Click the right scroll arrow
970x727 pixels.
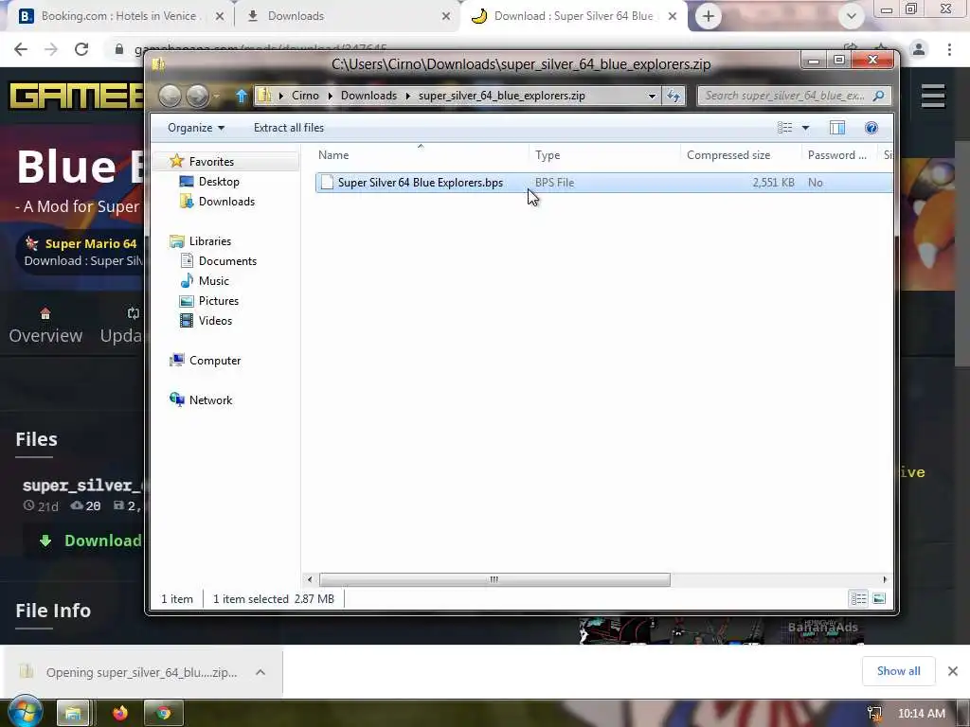885,580
